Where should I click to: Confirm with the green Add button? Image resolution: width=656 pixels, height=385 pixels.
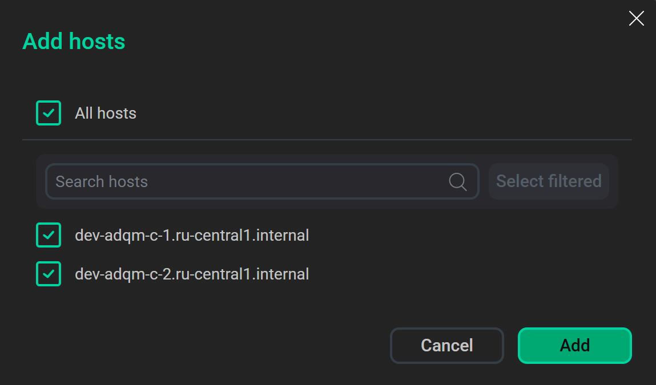[574, 345]
